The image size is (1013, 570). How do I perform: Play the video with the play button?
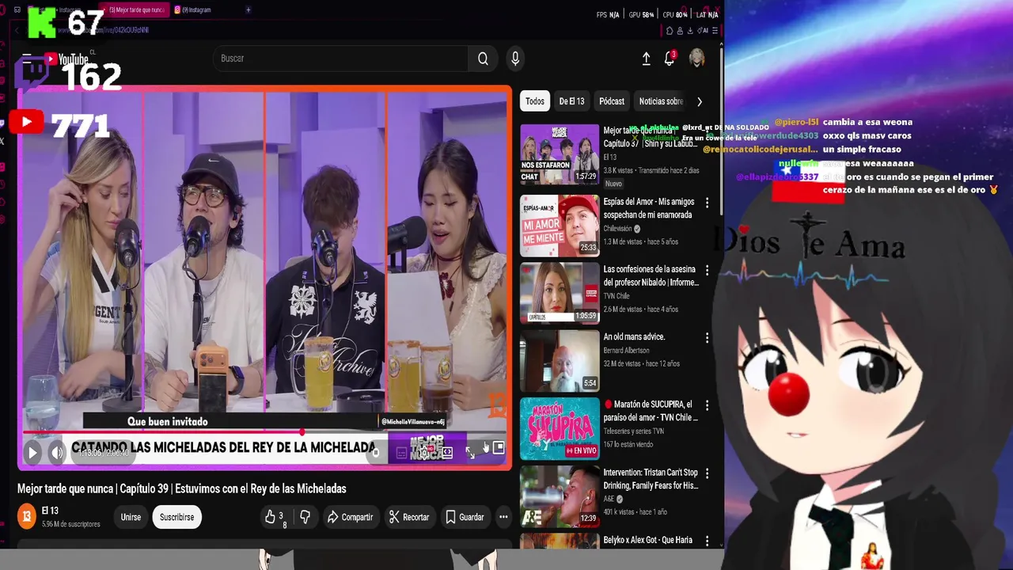pos(32,453)
